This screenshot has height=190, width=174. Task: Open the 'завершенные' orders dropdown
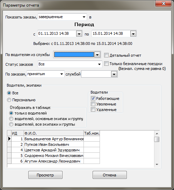84,17
